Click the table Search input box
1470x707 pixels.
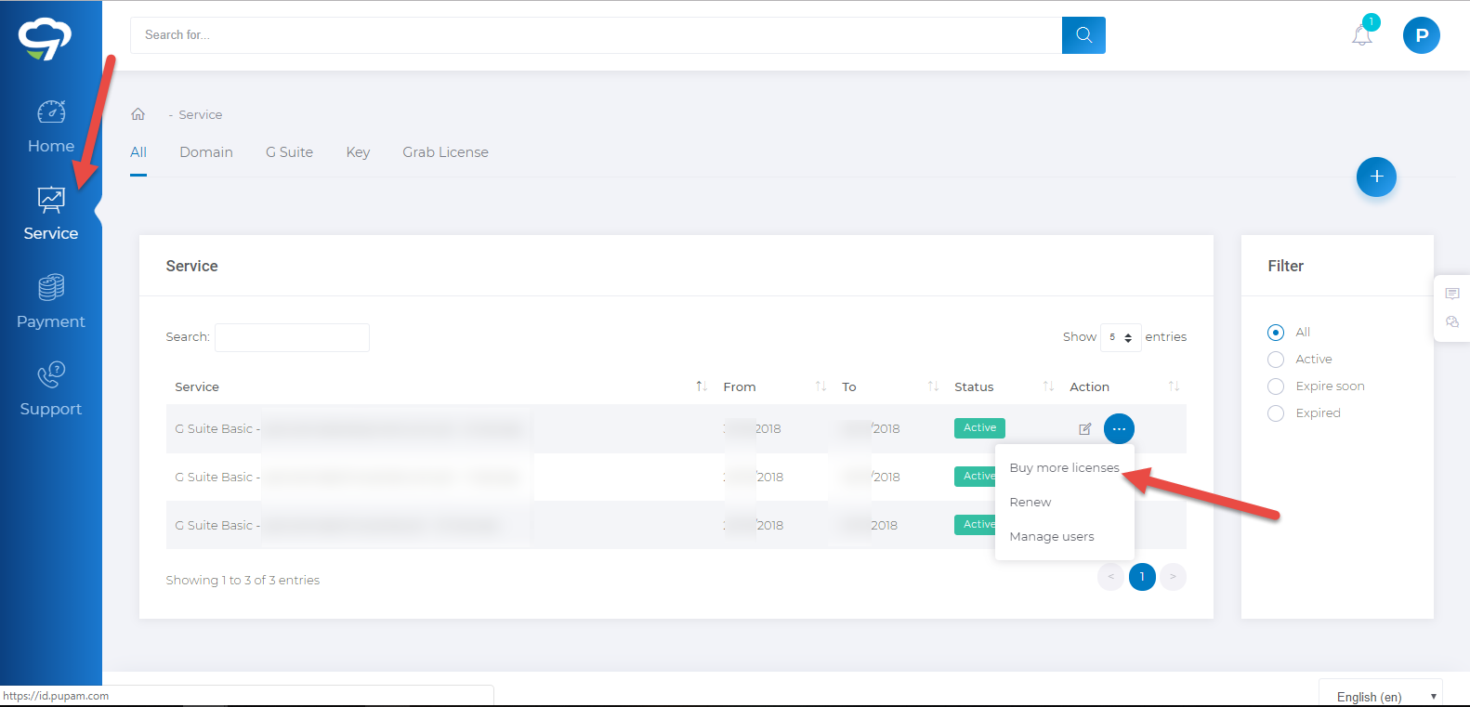292,337
